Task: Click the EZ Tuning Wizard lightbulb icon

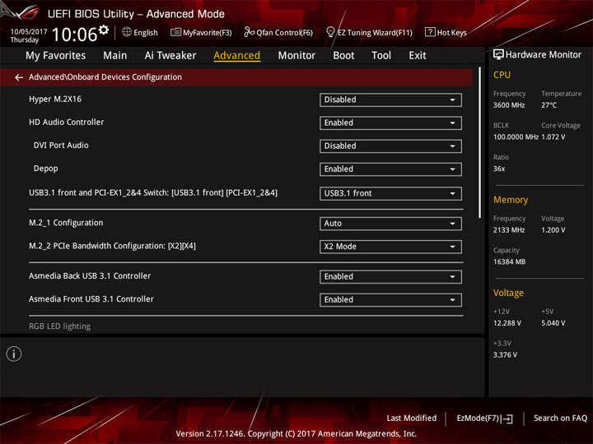Action: pyautogui.click(x=330, y=32)
